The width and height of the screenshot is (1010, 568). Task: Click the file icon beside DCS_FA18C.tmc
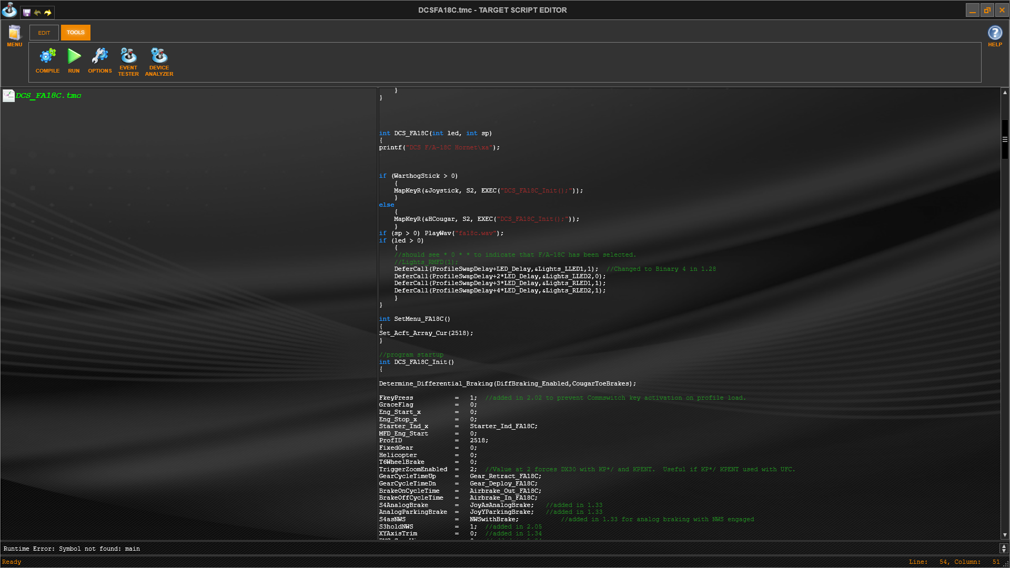click(x=8, y=96)
